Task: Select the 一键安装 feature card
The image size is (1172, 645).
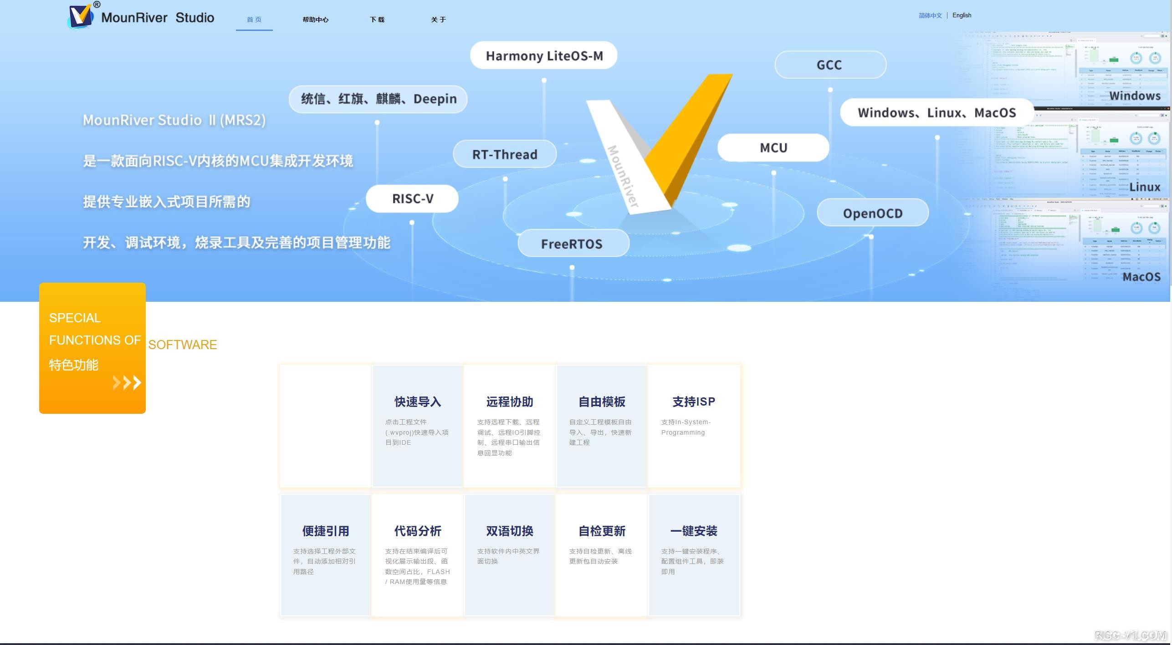Action: click(x=694, y=555)
